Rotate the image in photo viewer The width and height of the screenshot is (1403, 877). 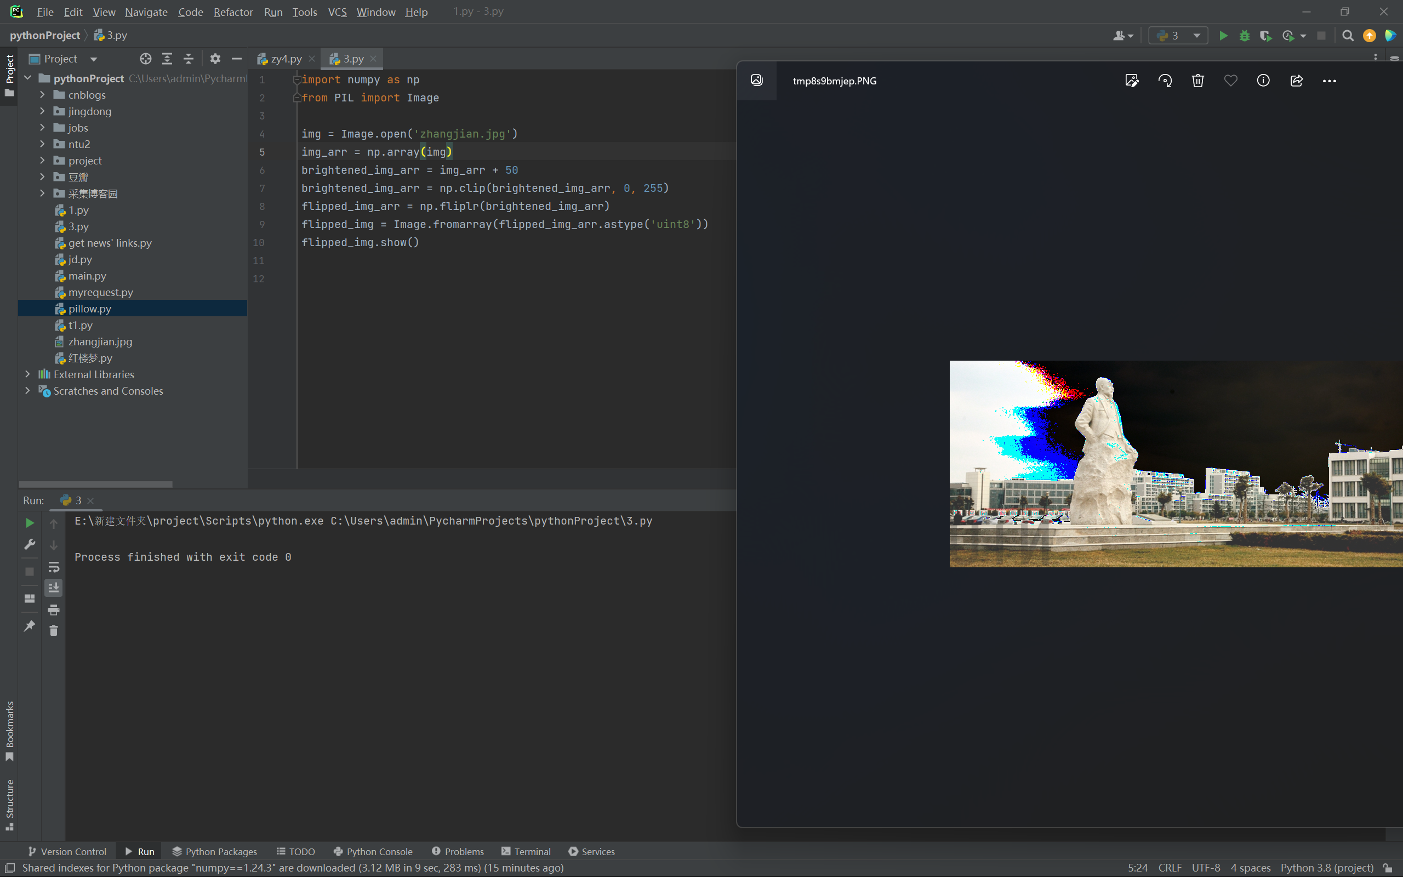(x=1165, y=81)
